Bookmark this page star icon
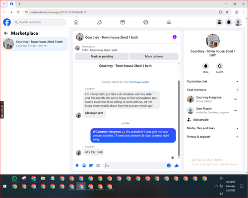This screenshot has height=198, width=248. click(227, 12)
